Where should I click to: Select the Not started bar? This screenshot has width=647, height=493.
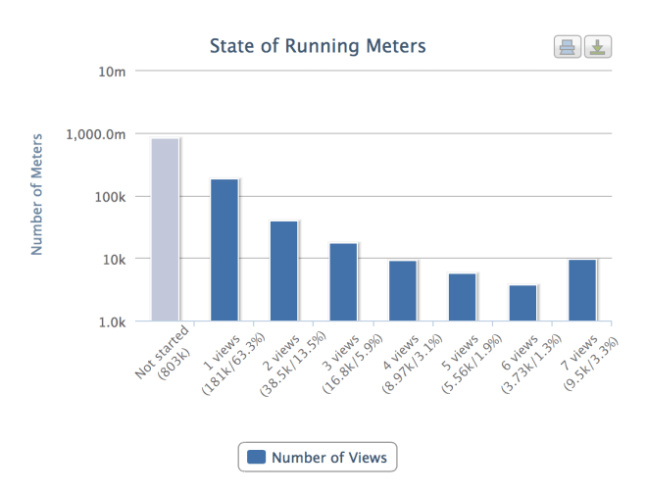tap(166, 230)
